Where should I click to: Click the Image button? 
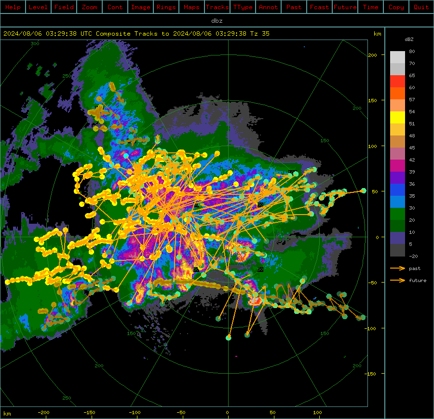141,7
